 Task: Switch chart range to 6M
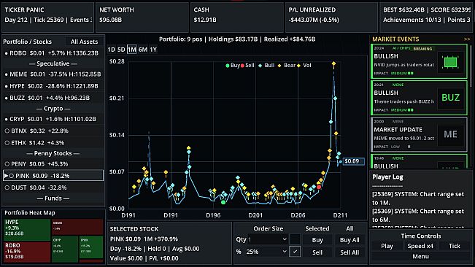(x=143, y=50)
